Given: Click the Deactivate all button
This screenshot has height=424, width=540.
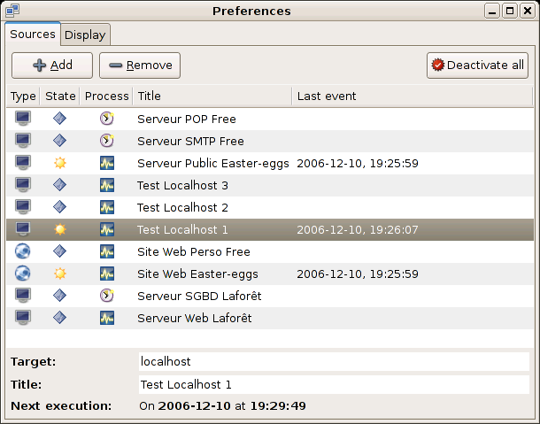Looking at the screenshot, I should (477, 66).
